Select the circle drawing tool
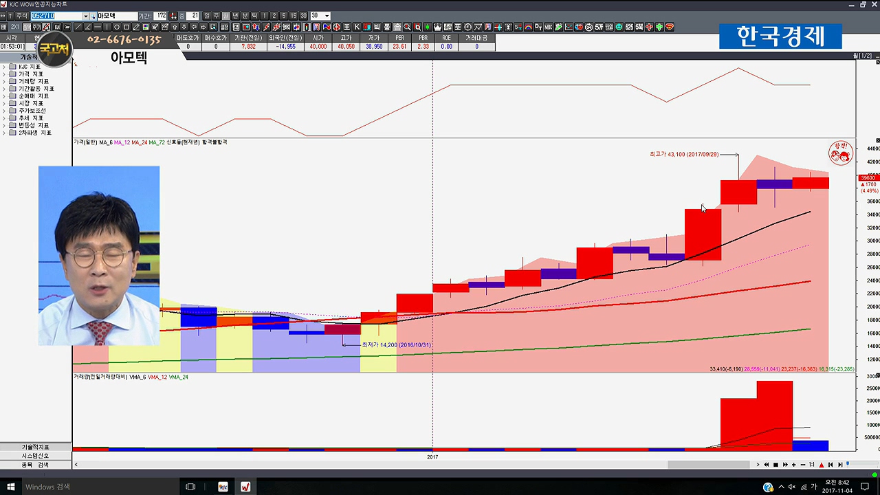This screenshot has width=880, height=495. (116, 27)
